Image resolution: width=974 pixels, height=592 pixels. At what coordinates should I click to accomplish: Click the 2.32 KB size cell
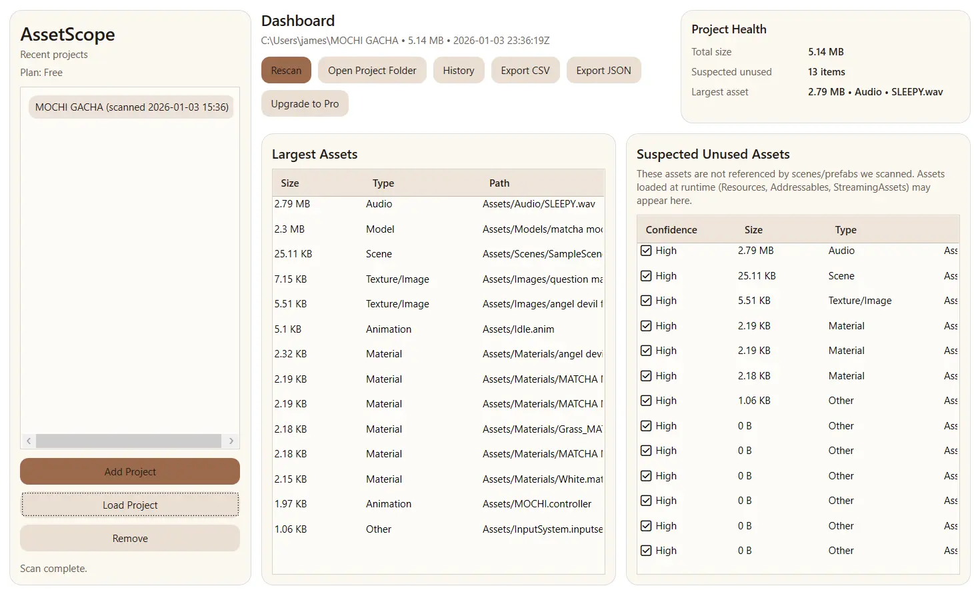(x=291, y=354)
